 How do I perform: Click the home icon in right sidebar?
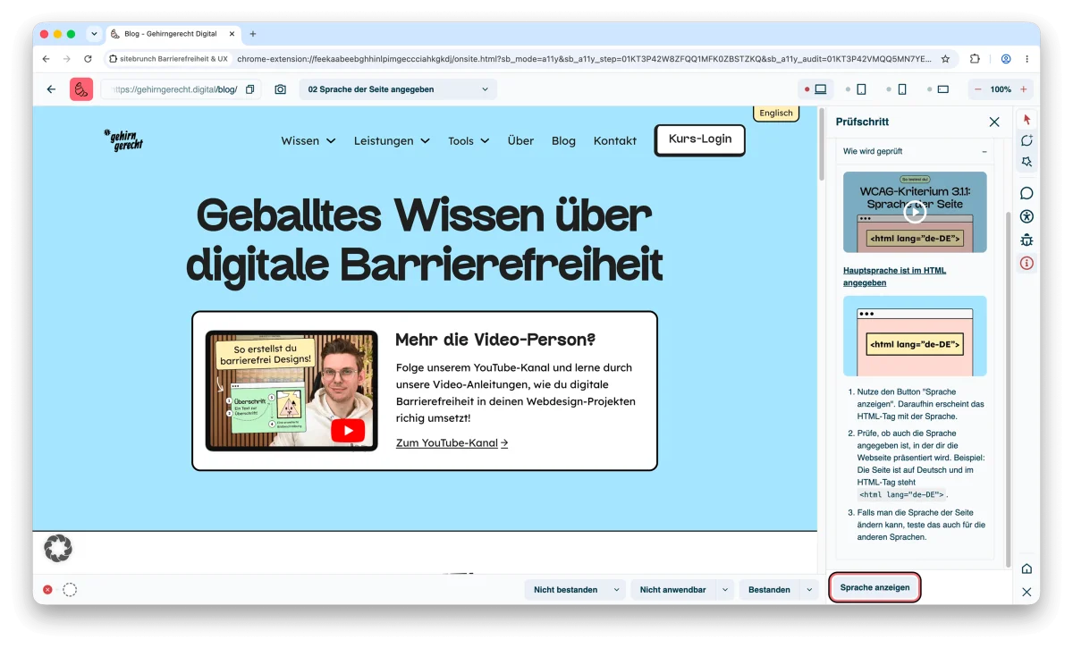coord(1027,568)
